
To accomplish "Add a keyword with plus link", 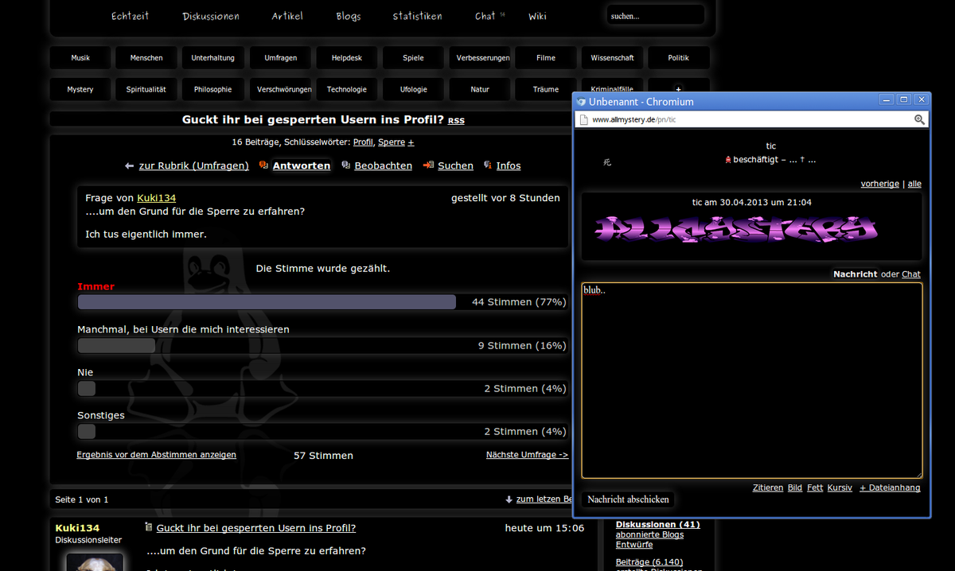I will [411, 142].
